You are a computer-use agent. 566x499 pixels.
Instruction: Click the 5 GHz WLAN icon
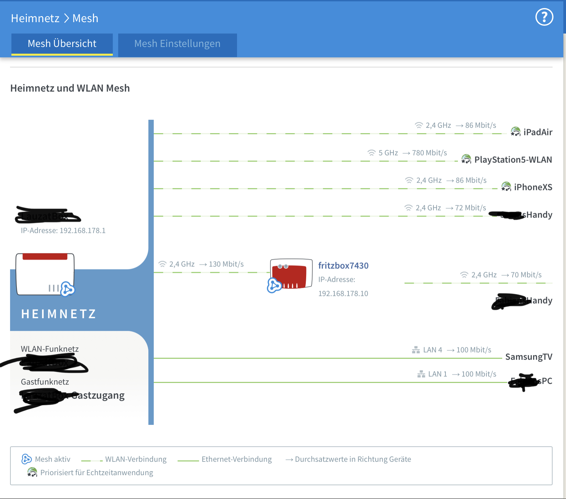[371, 153]
